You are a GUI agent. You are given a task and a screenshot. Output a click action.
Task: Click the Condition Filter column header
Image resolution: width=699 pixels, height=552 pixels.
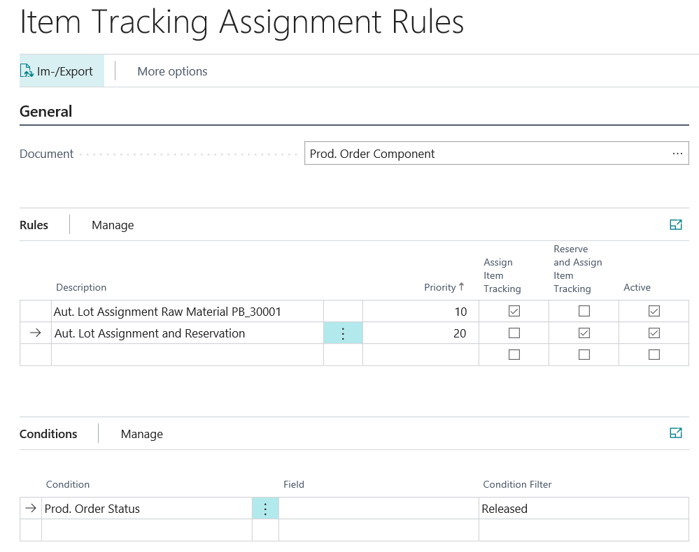tap(517, 484)
